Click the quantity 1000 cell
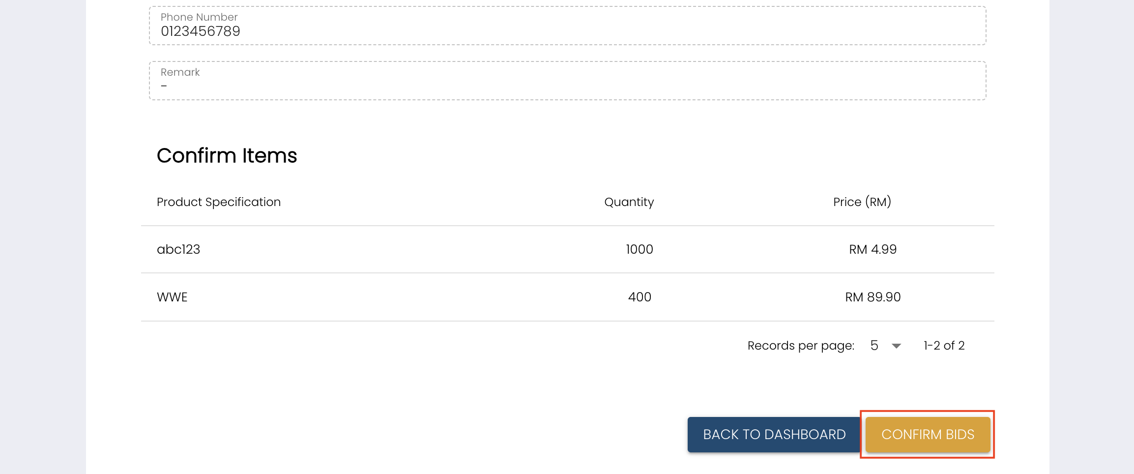 pyautogui.click(x=639, y=249)
